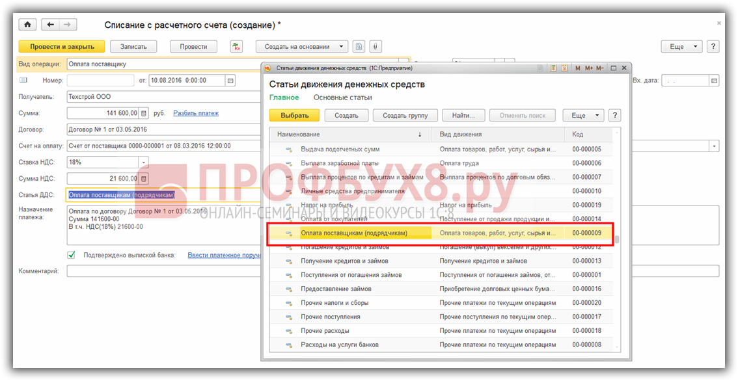Open calendar picker for document date
This screenshot has width=738, height=381.
(230, 81)
